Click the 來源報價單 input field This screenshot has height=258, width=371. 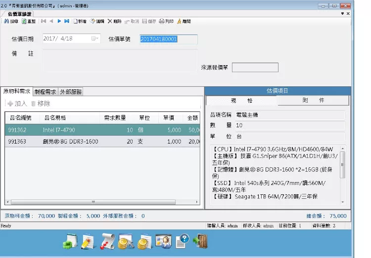[x=255, y=68]
